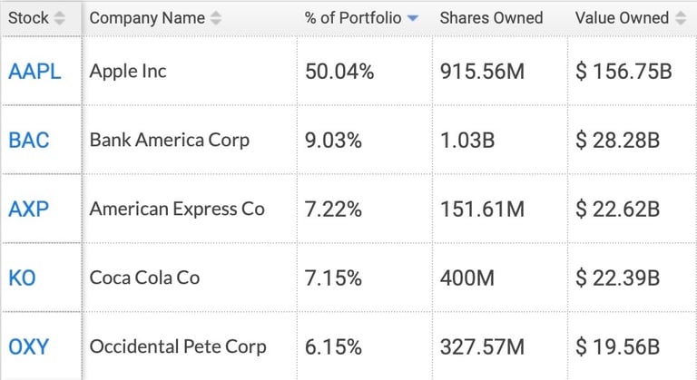Select the Coca Cola Co cell
Viewport: 697px width, 380px height.
tap(144, 278)
